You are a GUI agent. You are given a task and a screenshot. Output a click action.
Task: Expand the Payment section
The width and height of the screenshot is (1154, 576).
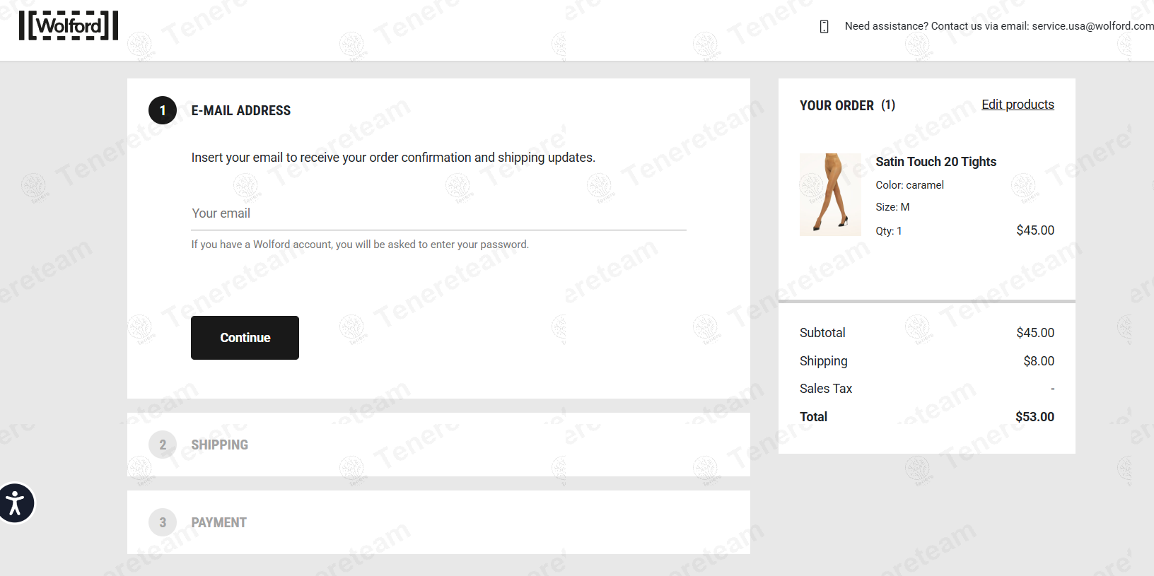tap(438, 522)
